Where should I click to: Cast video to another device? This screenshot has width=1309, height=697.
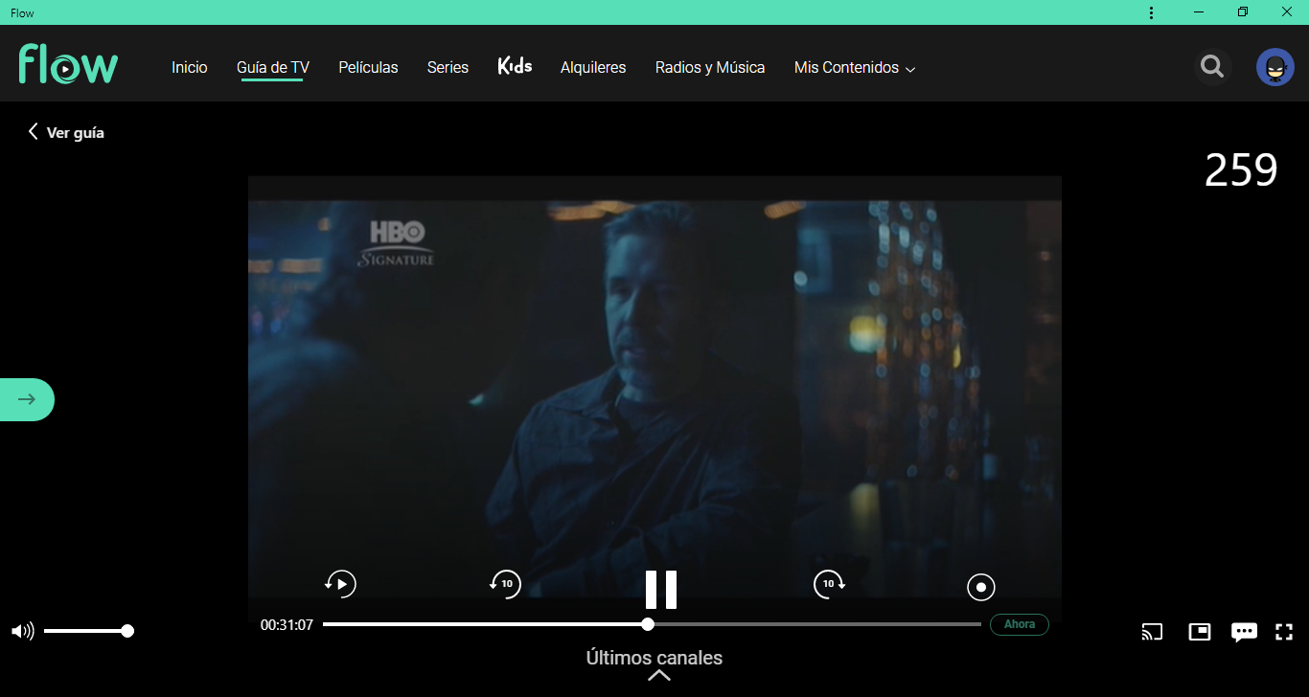1152,632
